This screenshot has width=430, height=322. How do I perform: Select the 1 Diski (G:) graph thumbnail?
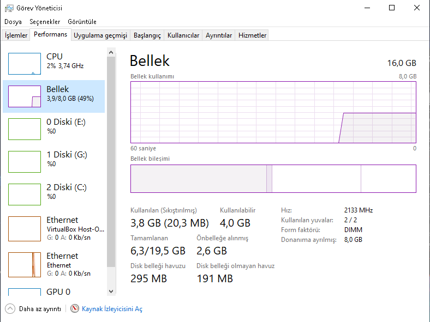pyautogui.click(x=25, y=162)
